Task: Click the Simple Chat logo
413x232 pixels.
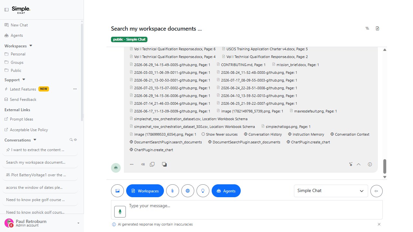Action: click(21, 10)
